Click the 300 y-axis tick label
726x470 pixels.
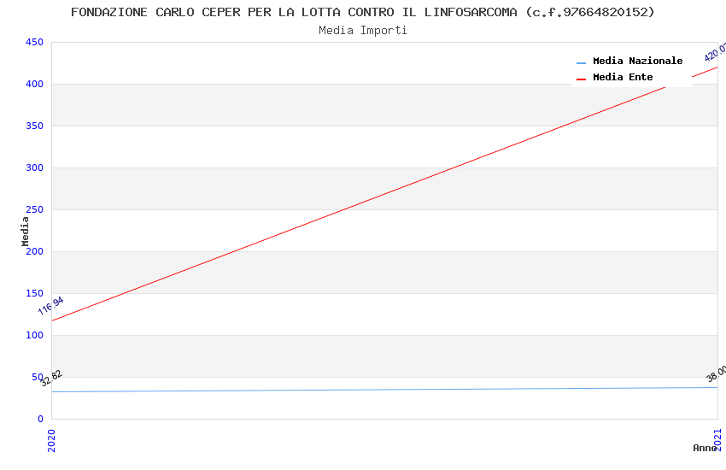tap(34, 167)
